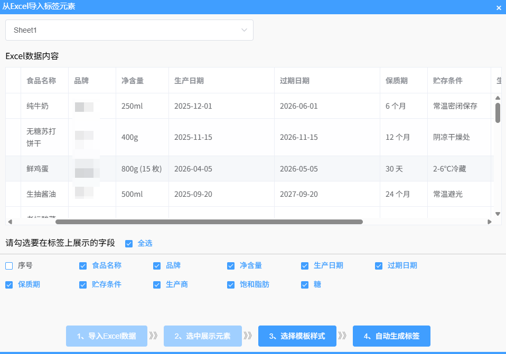Uncheck the 食品名称 field checkbox
506x354 pixels.
click(x=83, y=266)
